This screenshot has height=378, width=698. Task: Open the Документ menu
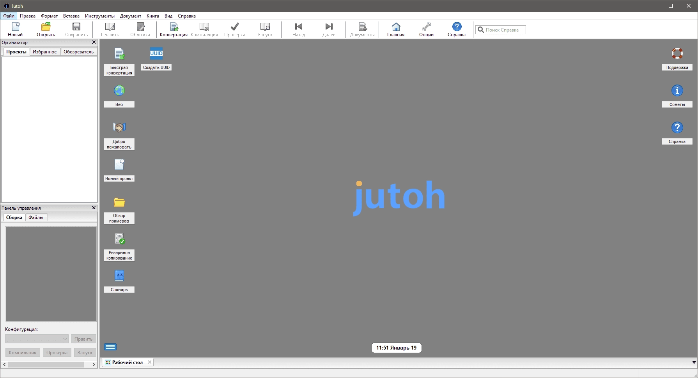[x=131, y=16]
